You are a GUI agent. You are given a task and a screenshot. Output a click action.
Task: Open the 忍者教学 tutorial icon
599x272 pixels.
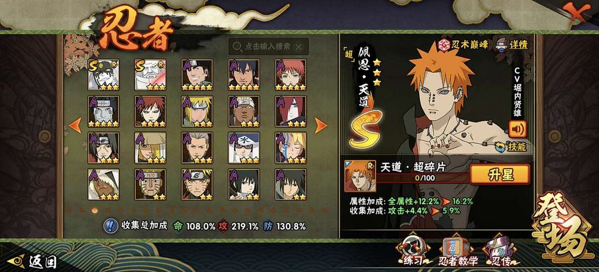tap(456, 250)
